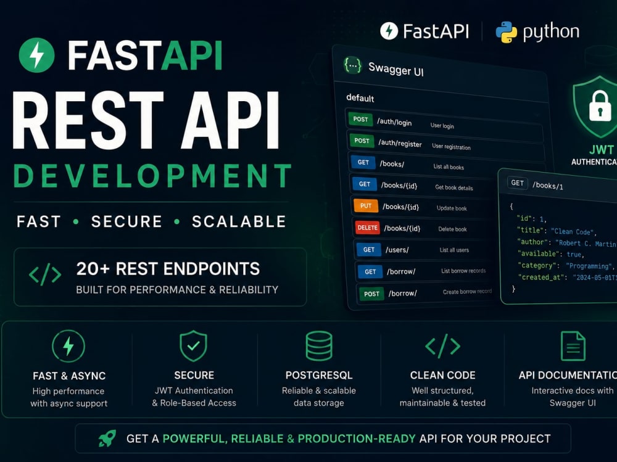Click the POST badge for /auth/register

click(362, 141)
